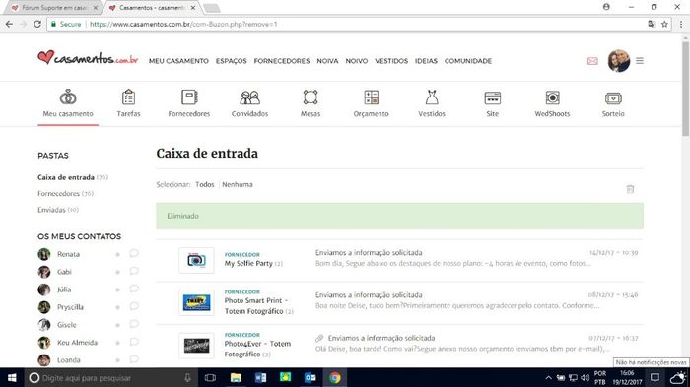Open chat bubble next to Gisele
This screenshot has height=387, width=690.
click(x=134, y=324)
